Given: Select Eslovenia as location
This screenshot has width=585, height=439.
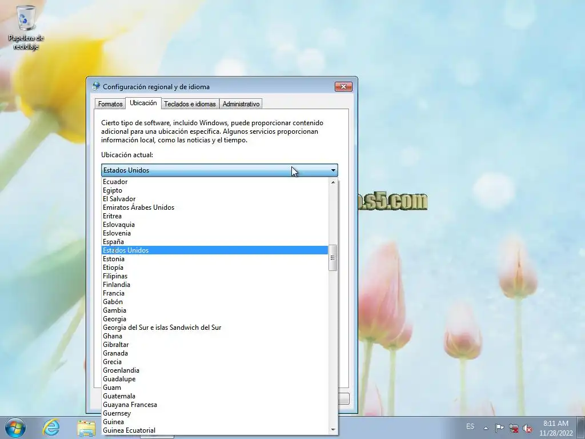Looking at the screenshot, I should click(x=215, y=233).
